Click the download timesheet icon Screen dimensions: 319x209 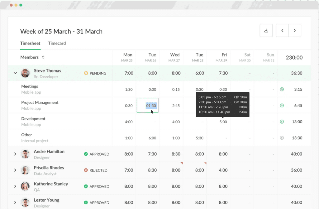[266, 30]
